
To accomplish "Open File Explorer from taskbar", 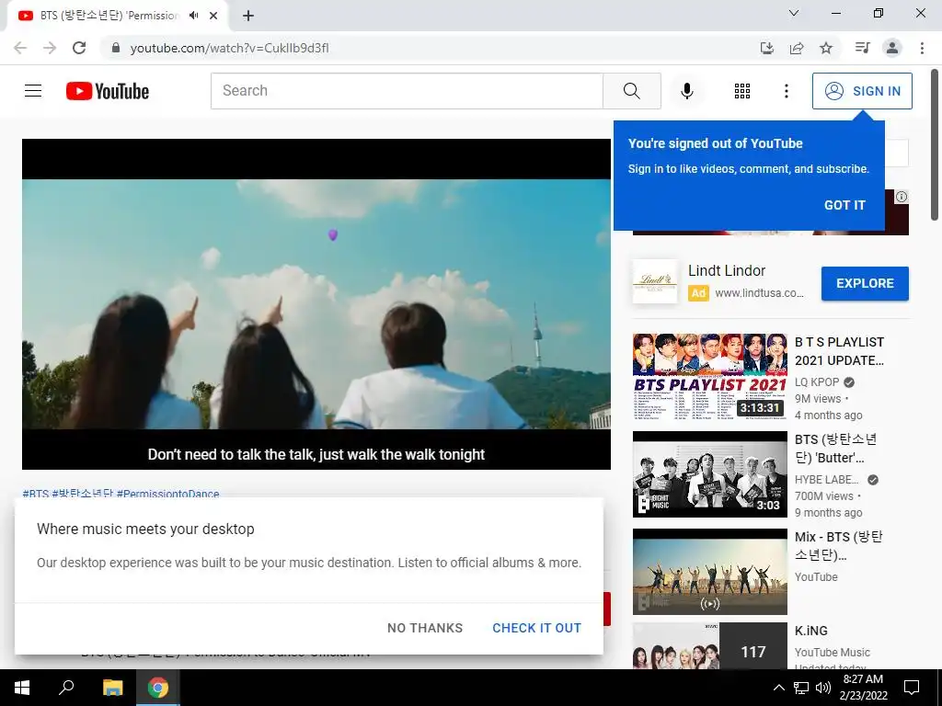I will [x=112, y=688].
